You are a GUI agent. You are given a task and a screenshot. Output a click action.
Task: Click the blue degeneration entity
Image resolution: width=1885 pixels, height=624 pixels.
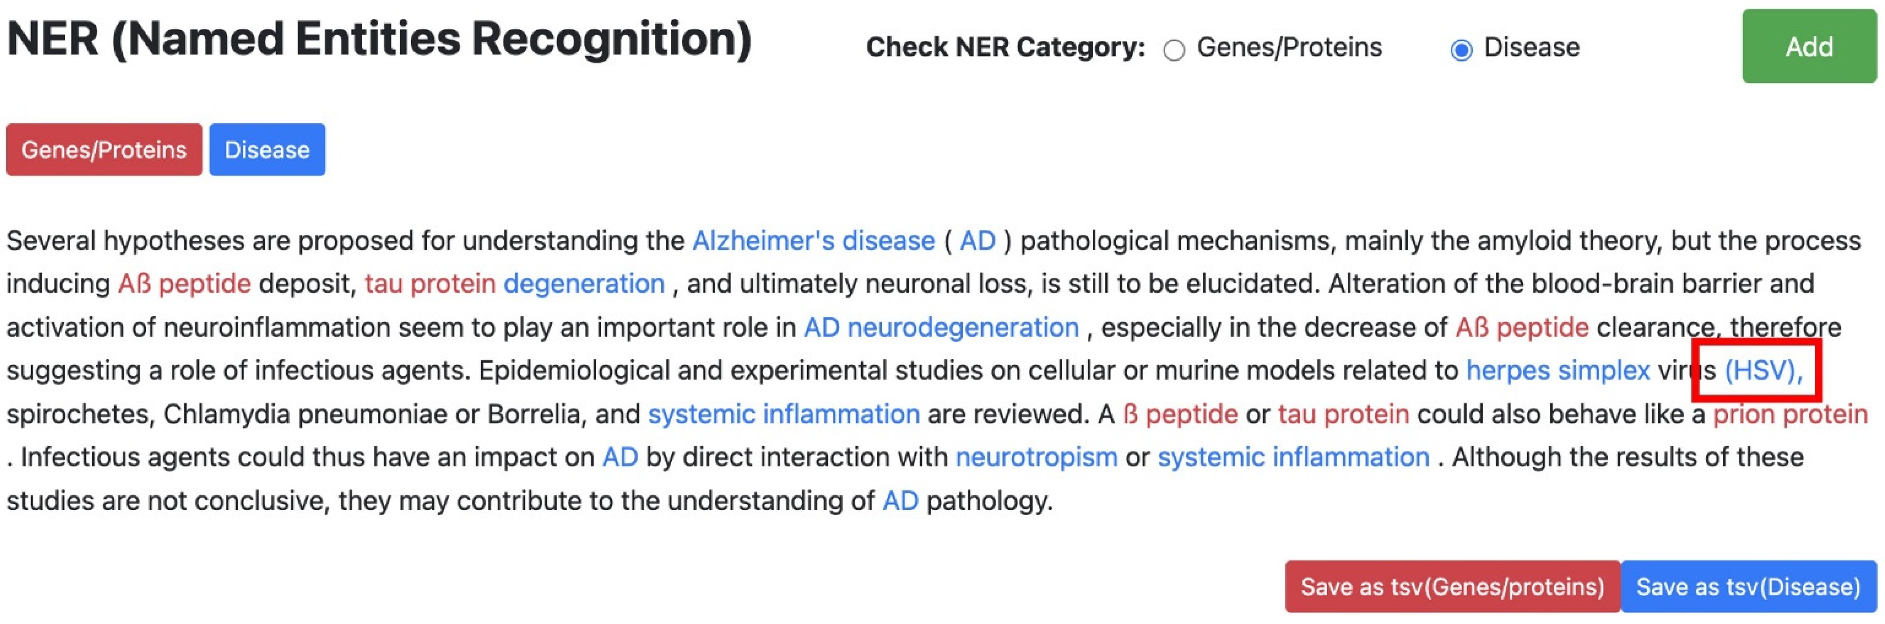pos(584,284)
